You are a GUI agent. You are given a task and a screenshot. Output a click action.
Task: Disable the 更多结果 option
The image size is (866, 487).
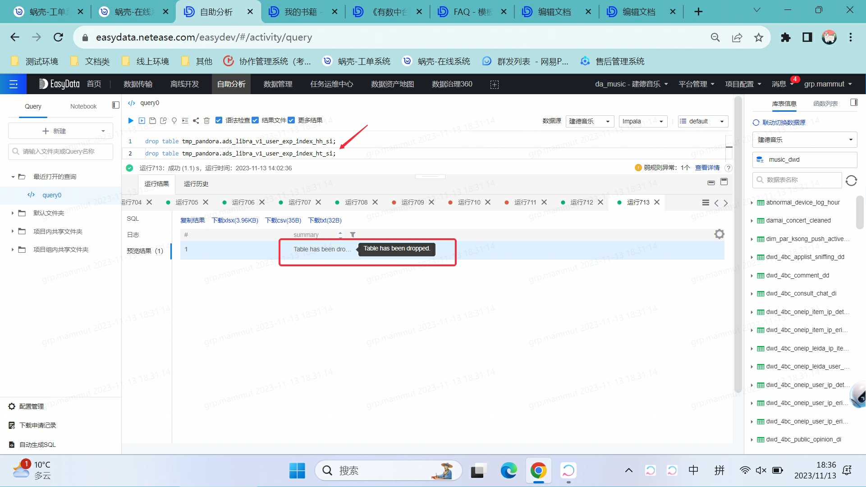click(x=291, y=120)
